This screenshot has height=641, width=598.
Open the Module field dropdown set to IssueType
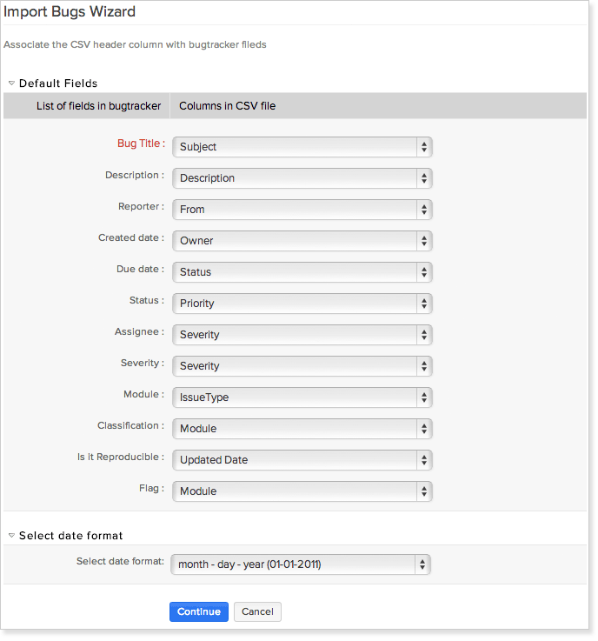tap(302, 397)
